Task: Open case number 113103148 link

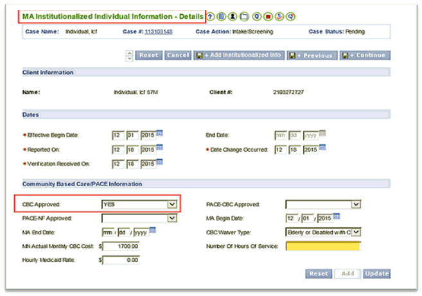Action: tap(159, 31)
